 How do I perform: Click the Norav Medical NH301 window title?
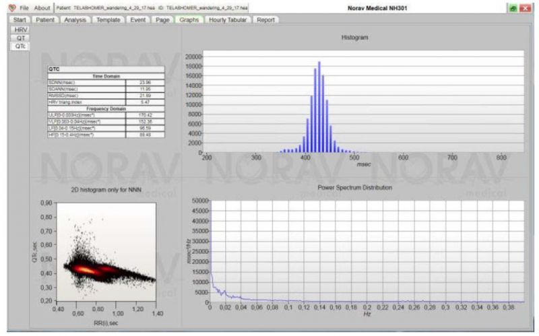(x=377, y=8)
